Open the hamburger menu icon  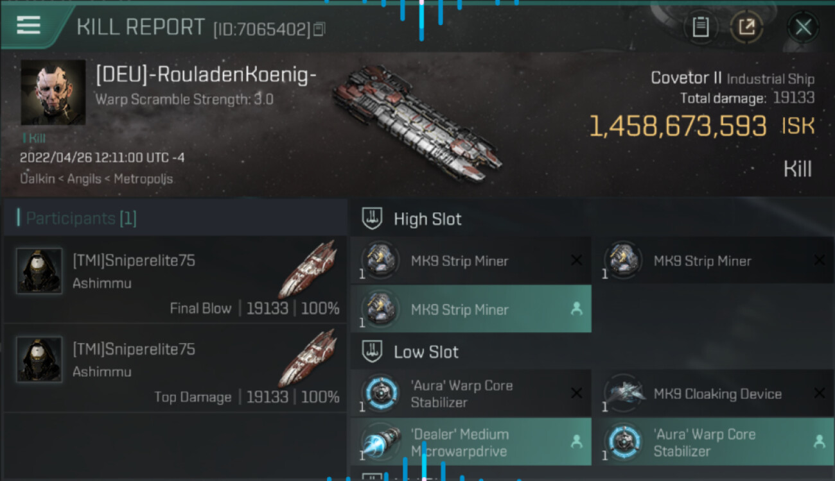click(x=28, y=25)
